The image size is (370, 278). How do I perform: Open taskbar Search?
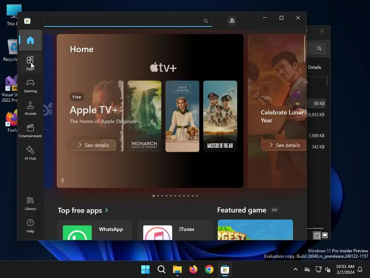(162, 269)
